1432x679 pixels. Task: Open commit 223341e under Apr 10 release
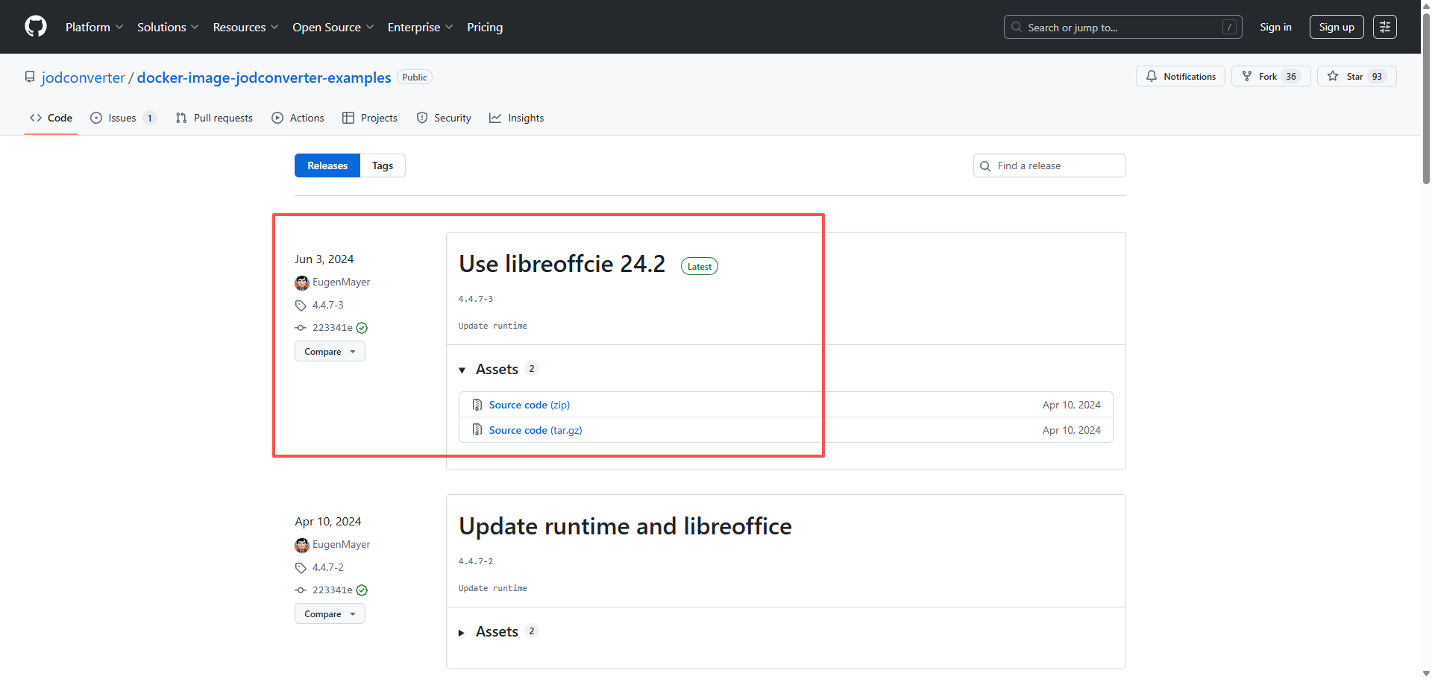[332, 590]
